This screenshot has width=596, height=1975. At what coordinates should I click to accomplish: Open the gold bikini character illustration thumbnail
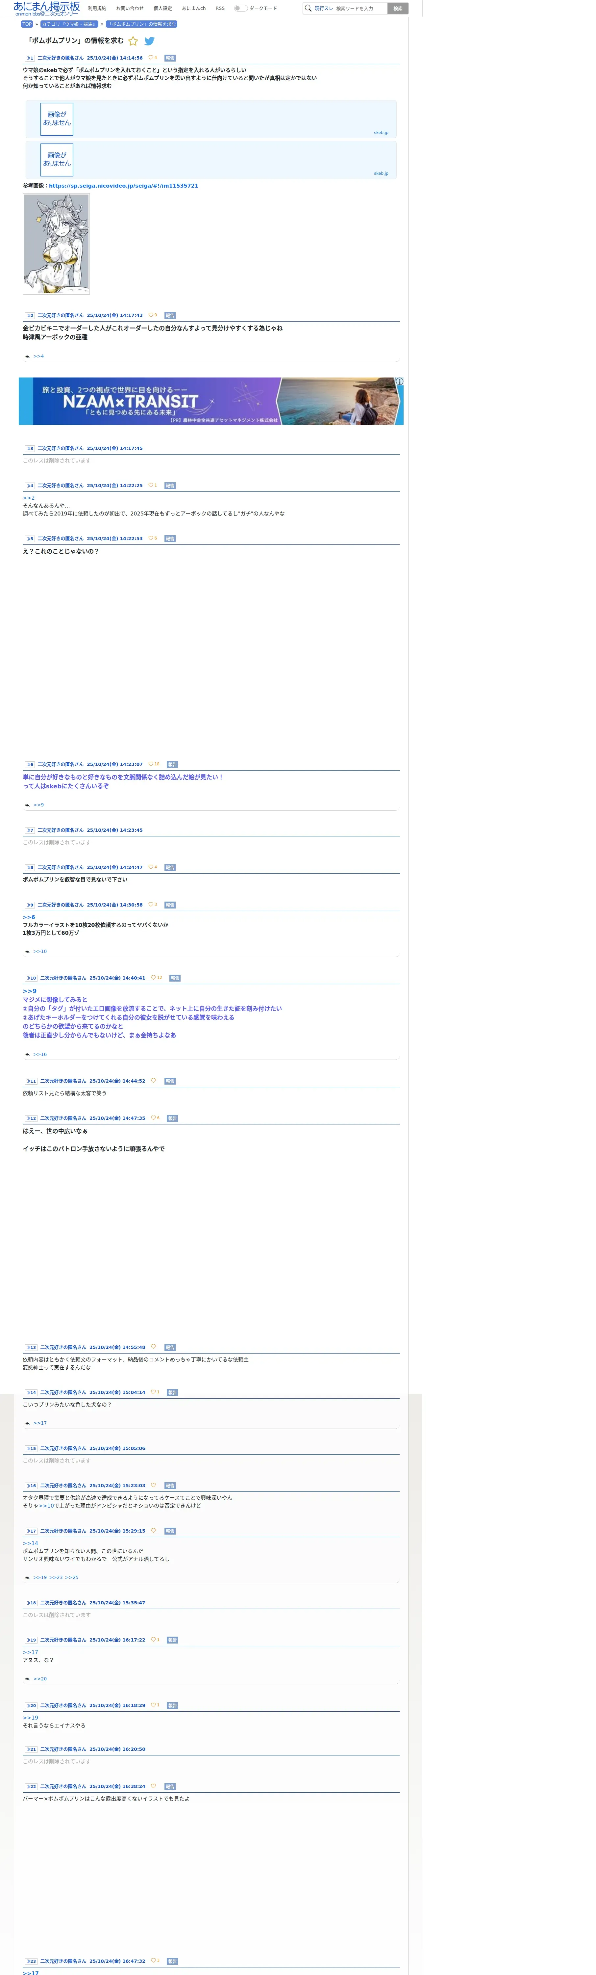tap(56, 244)
